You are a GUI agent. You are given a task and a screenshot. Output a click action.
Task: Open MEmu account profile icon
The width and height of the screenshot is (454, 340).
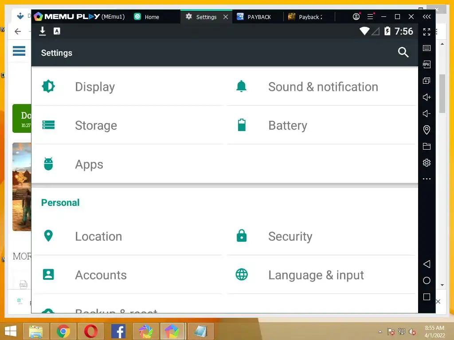(356, 16)
